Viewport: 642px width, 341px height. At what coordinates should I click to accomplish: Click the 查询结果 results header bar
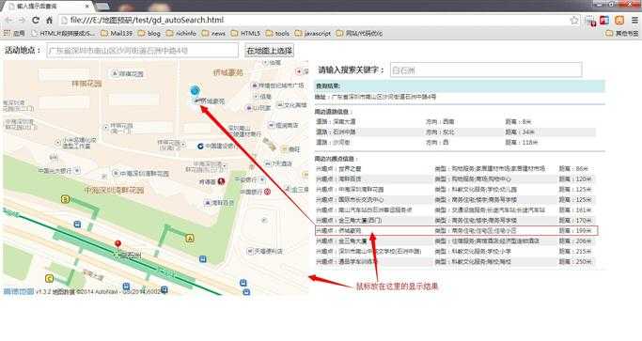[x=460, y=86]
